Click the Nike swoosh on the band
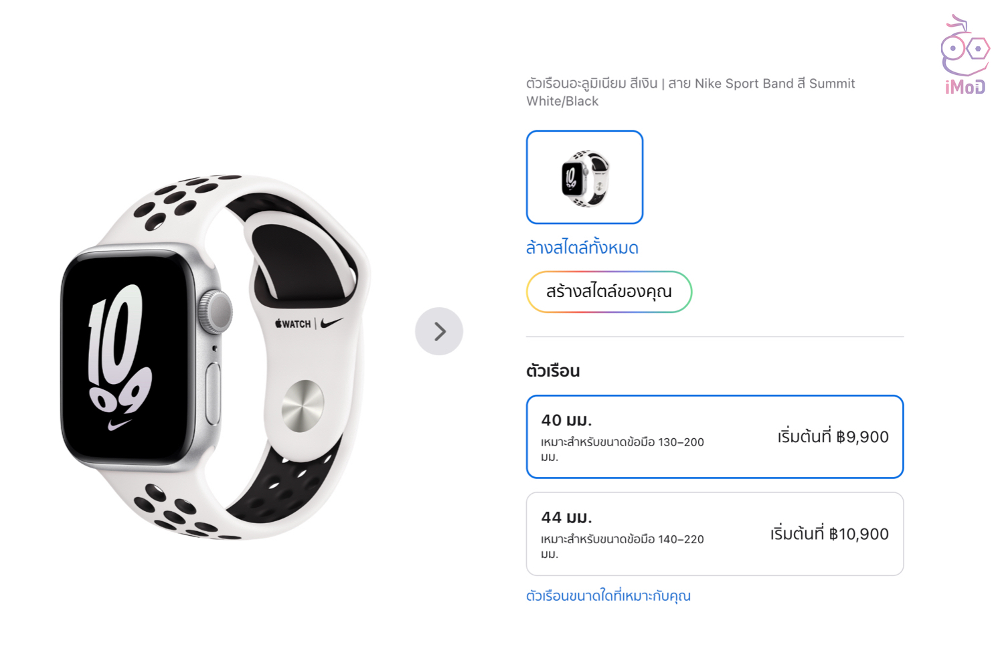Image resolution: width=1004 pixels, height=669 pixels. [332, 322]
